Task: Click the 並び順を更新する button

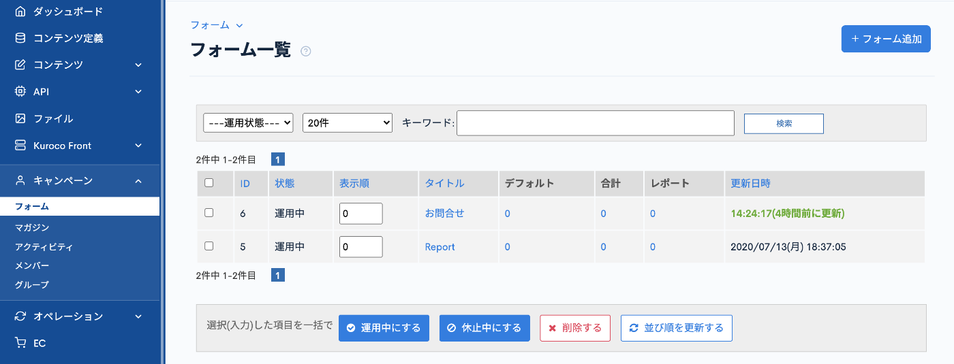Action: point(677,328)
